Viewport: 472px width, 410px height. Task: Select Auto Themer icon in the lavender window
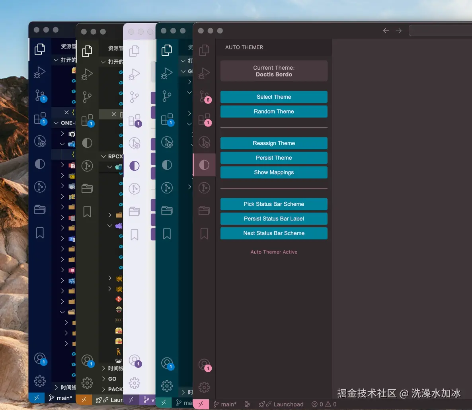134,166
